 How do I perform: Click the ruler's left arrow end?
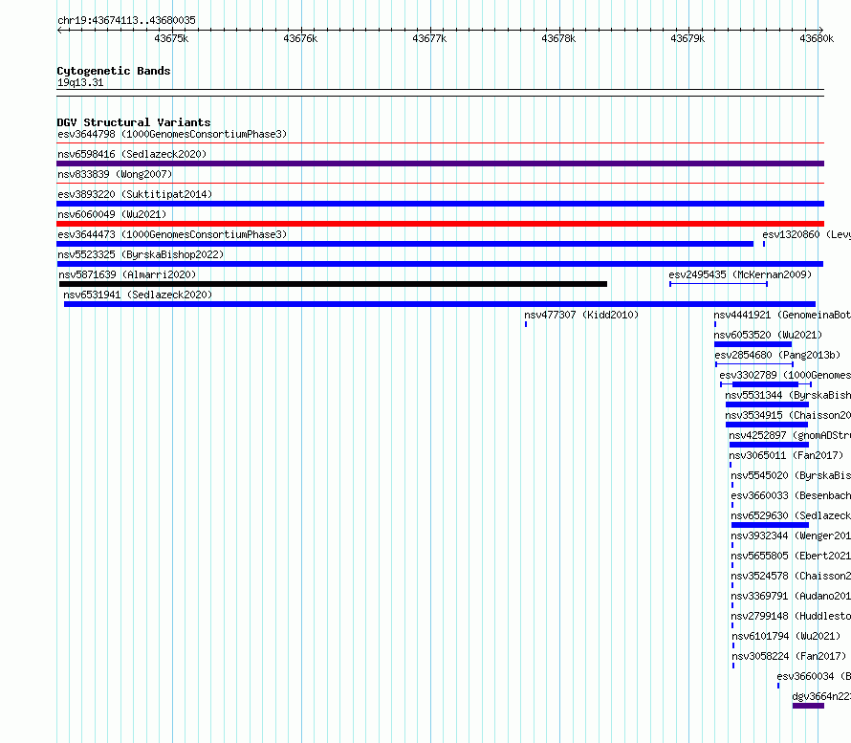point(59,31)
